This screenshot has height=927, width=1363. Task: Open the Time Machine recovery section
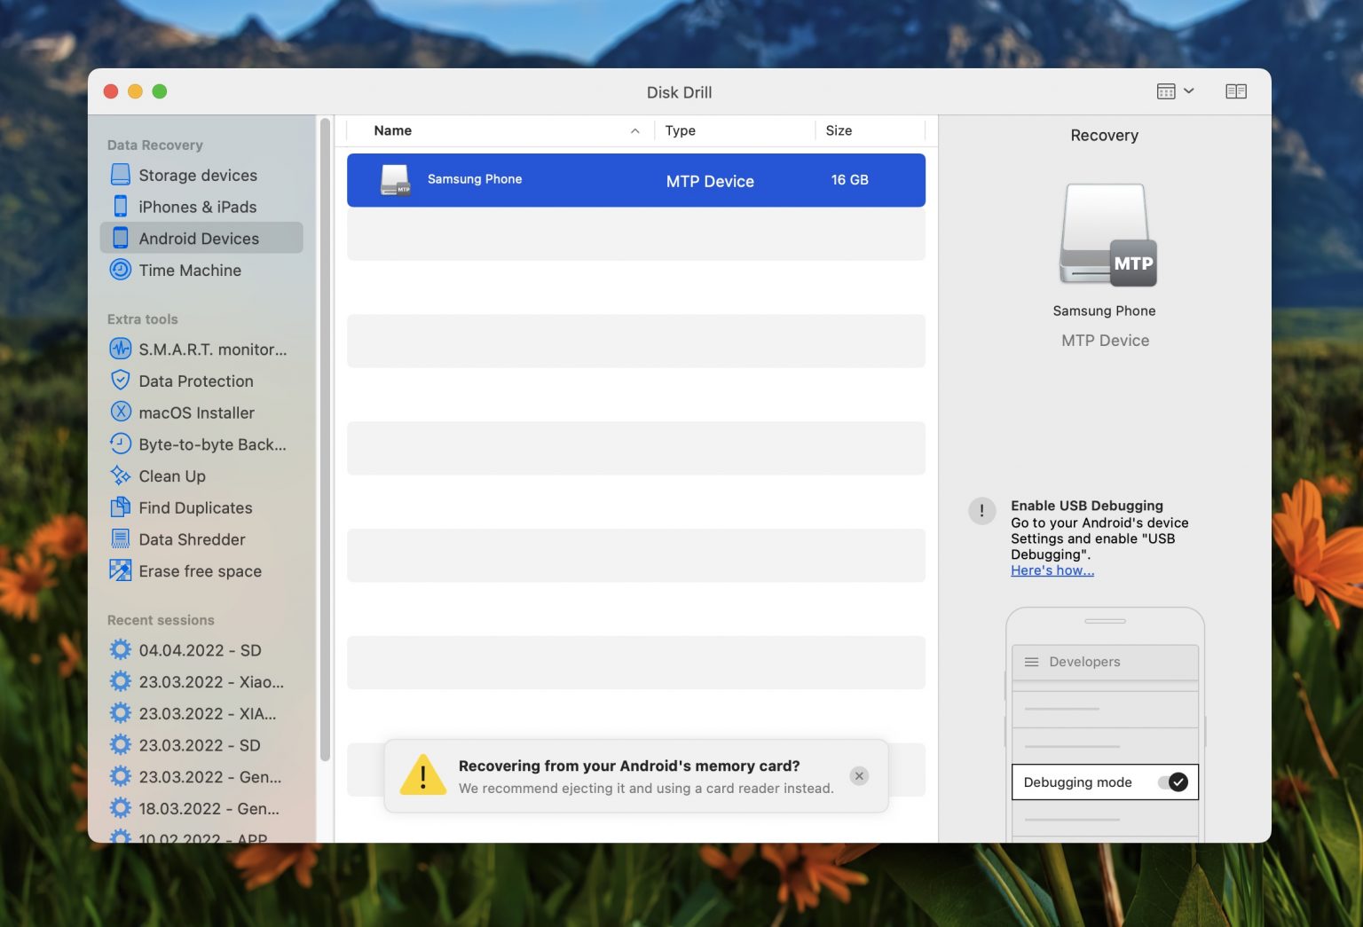189,270
